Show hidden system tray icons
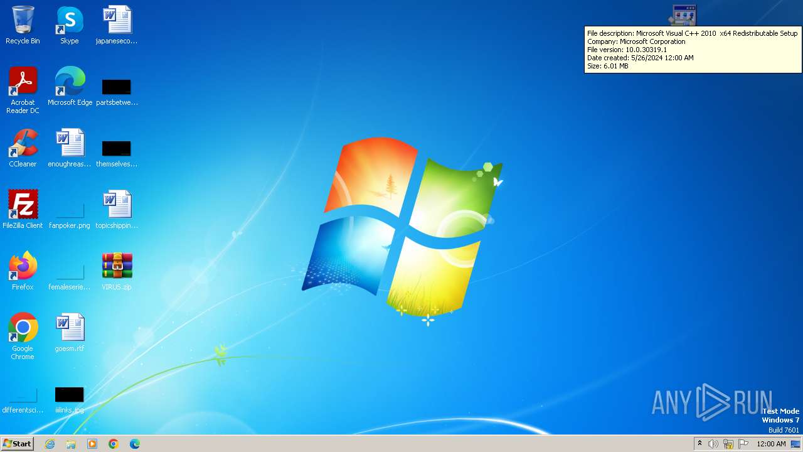The width and height of the screenshot is (803, 452). (699, 444)
